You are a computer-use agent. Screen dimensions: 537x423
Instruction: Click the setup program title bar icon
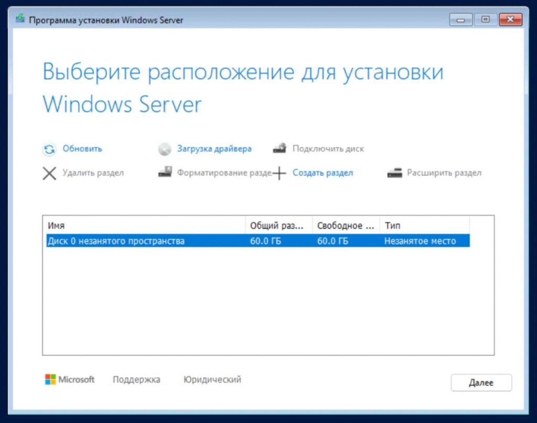[20, 18]
